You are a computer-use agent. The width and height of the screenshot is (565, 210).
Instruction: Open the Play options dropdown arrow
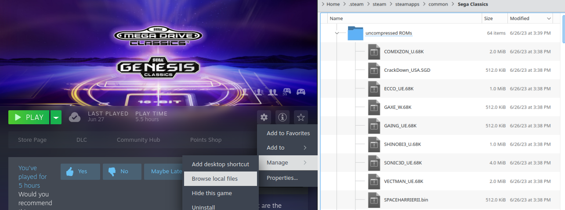56,117
